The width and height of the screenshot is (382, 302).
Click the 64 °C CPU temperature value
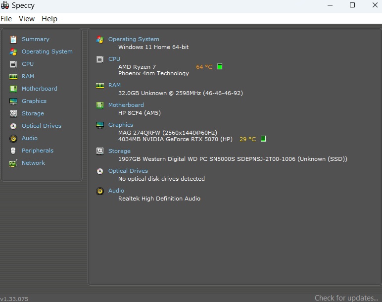point(204,67)
